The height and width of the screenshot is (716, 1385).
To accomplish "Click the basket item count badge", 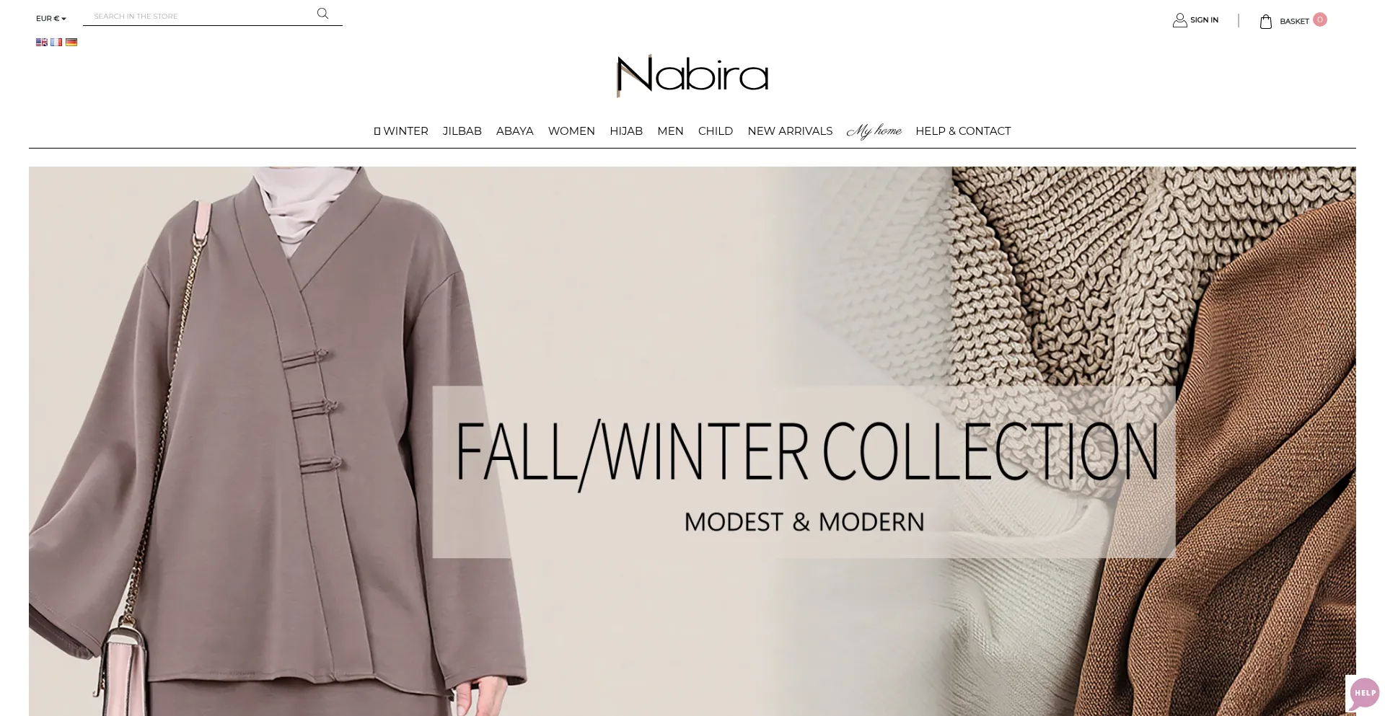I will point(1319,19).
